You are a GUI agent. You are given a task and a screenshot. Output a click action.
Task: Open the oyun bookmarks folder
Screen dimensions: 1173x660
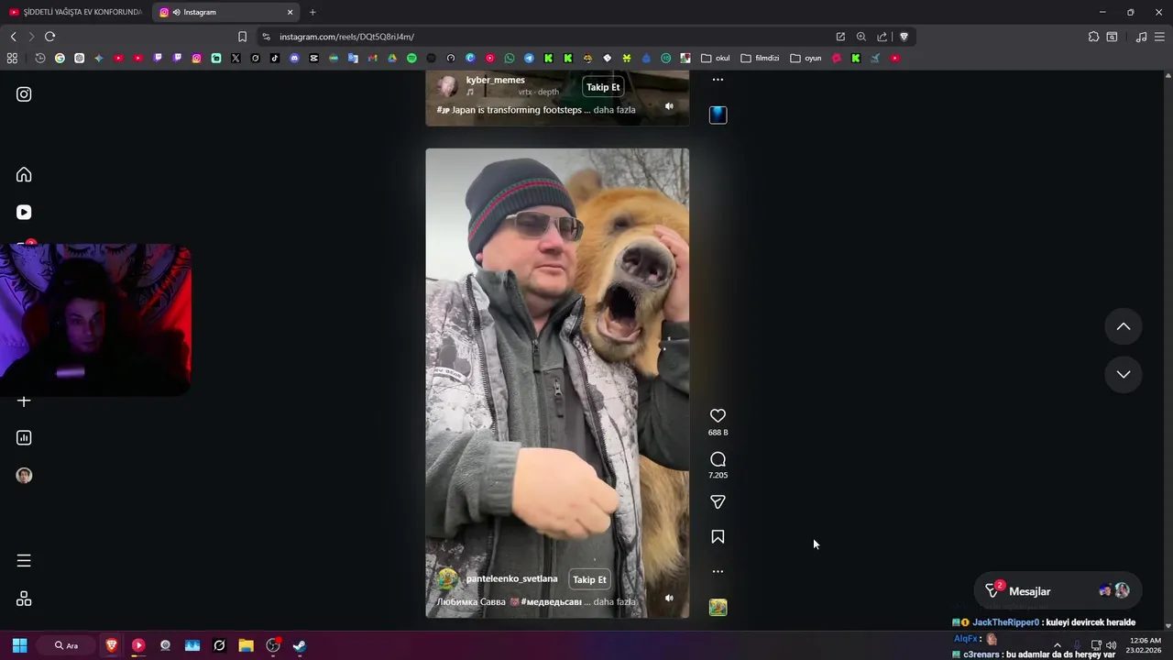806,58
